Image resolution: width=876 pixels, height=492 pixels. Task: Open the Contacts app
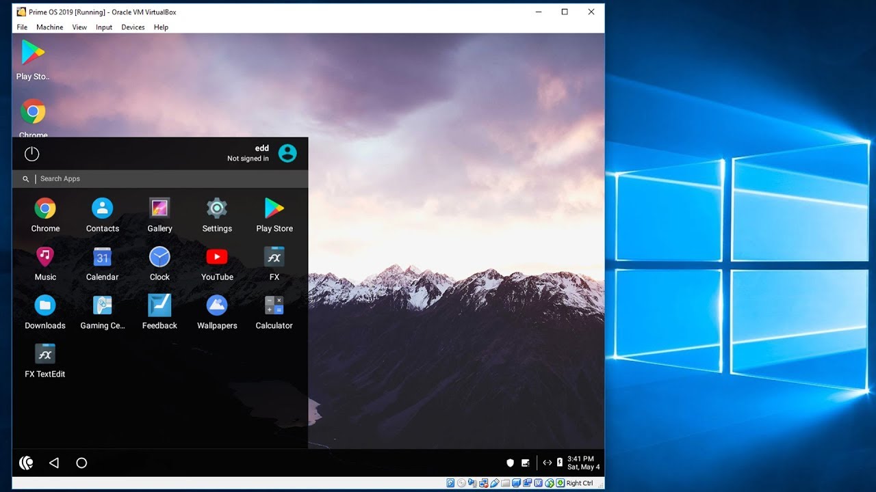pyautogui.click(x=103, y=215)
